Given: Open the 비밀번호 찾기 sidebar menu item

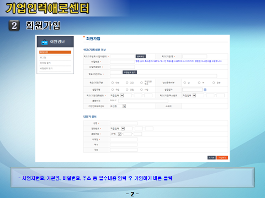Looking at the screenshot, I should [x=55, y=68].
